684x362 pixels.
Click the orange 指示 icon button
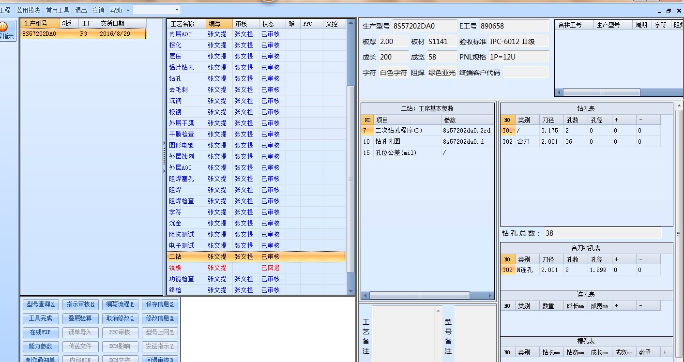click(7, 30)
